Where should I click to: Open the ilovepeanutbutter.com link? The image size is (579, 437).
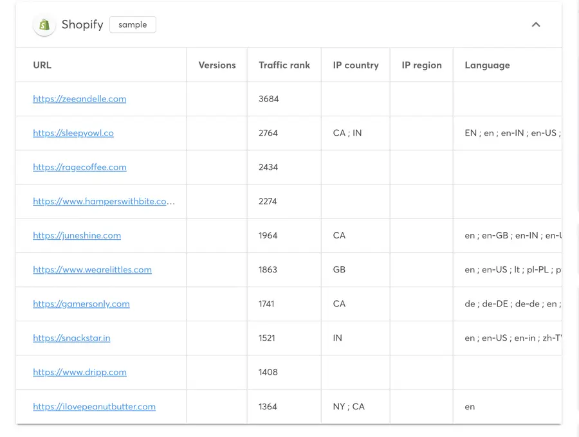pos(94,407)
